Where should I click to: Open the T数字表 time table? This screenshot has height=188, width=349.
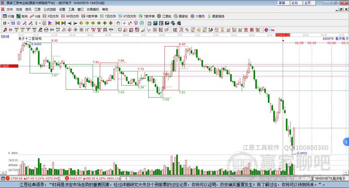coord(147,16)
